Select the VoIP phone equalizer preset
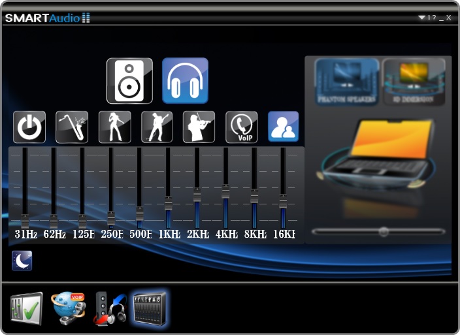The width and height of the screenshot is (460, 335). click(241, 127)
